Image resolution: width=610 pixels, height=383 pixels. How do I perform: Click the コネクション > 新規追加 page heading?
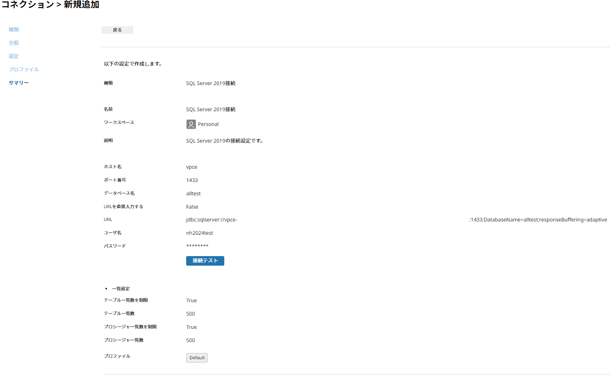[50, 5]
